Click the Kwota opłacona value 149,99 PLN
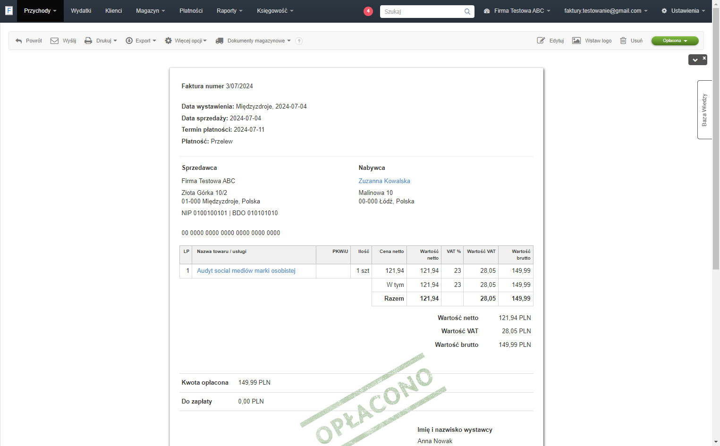 tap(254, 382)
